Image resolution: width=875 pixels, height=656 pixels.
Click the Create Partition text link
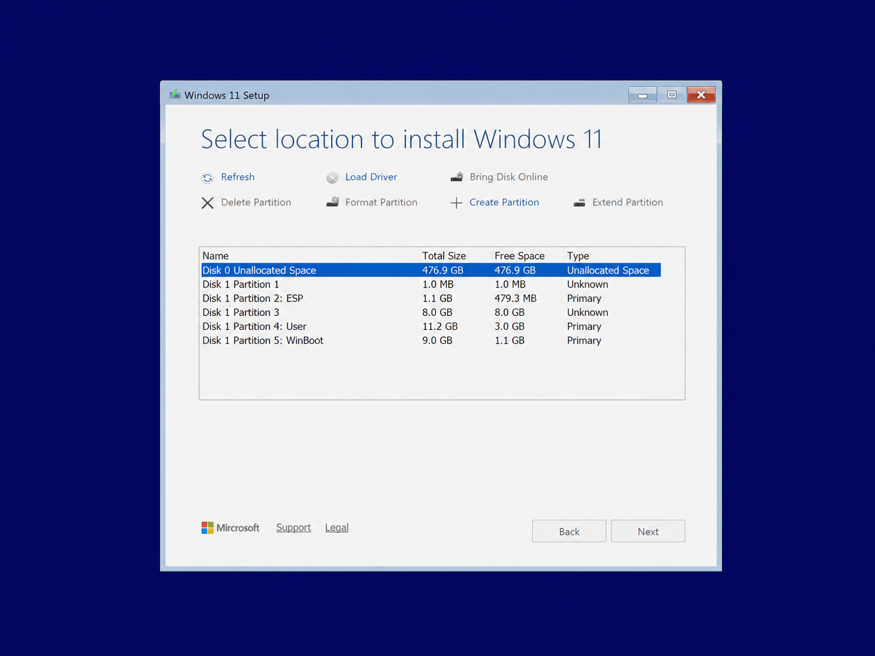[504, 202]
